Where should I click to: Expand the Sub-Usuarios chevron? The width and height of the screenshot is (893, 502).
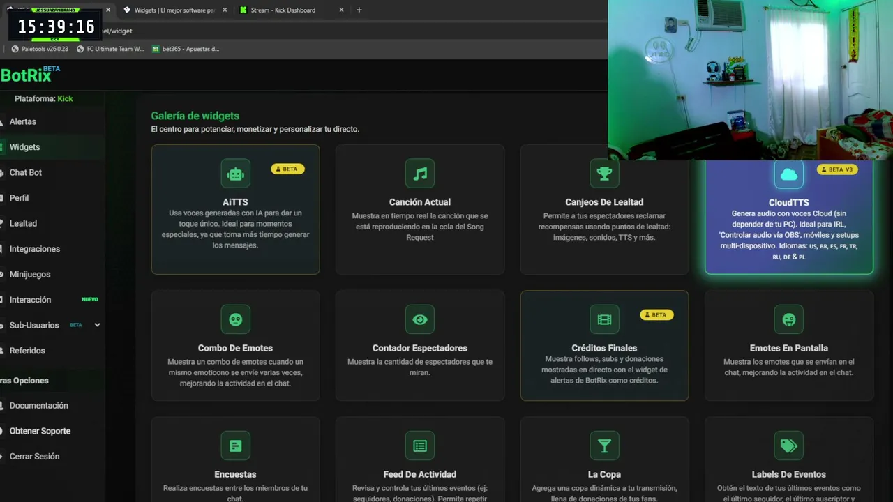click(x=97, y=325)
